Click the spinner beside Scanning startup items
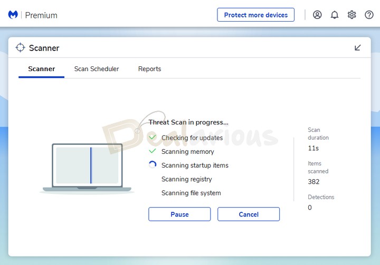 coord(153,165)
